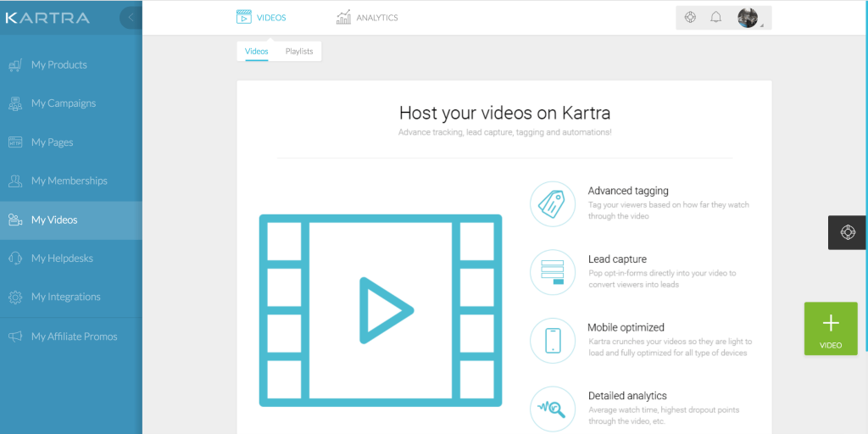Image resolution: width=868 pixels, height=434 pixels.
Task: Click the Mobile optimized phone icon
Action: [552, 340]
